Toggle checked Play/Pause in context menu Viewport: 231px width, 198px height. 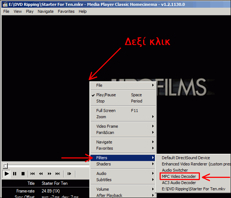123,95
